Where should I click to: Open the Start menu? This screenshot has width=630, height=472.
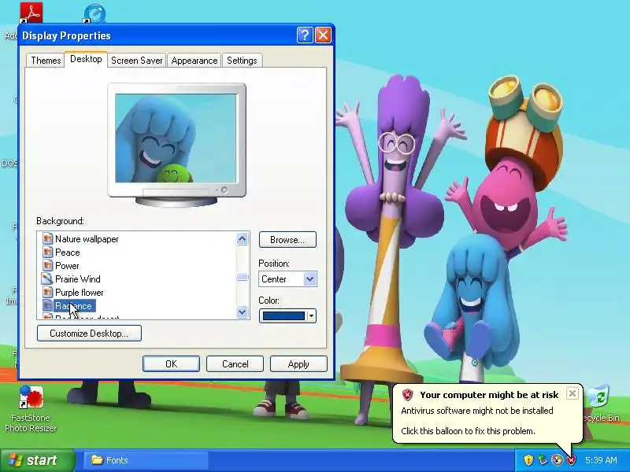(37, 460)
